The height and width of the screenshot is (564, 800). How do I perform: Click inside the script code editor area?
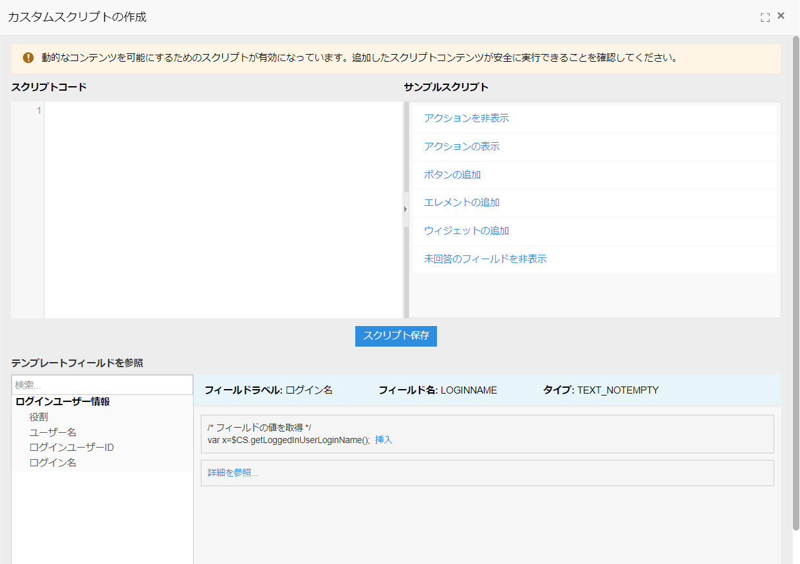(x=223, y=209)
